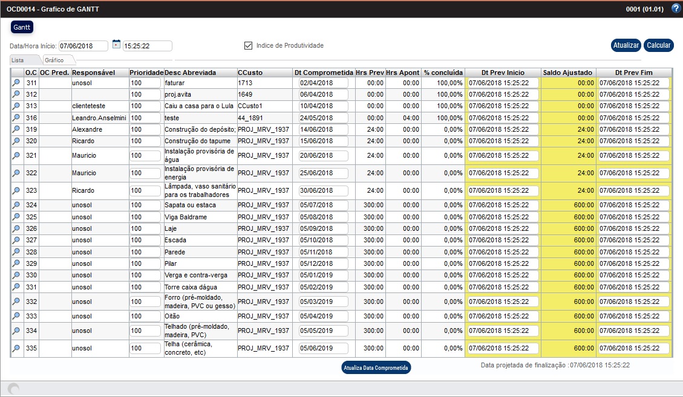Image resolution: width=683 pixels, height=397 pixels.
Task: Click magnifier icon for order 324
Action: (x=16, y=205)
